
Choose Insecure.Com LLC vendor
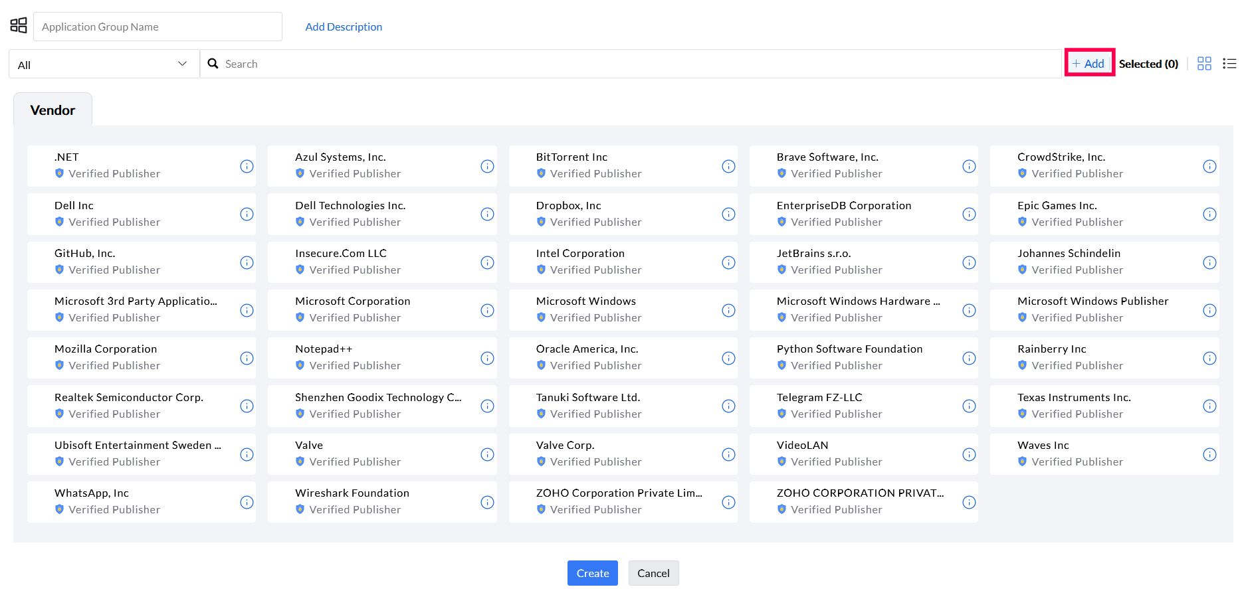[382, 262]
